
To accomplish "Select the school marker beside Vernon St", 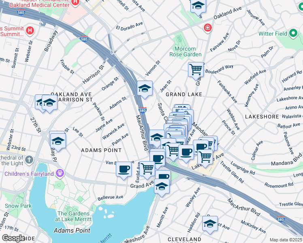I will pyautogui.click(x=145, y=90).
